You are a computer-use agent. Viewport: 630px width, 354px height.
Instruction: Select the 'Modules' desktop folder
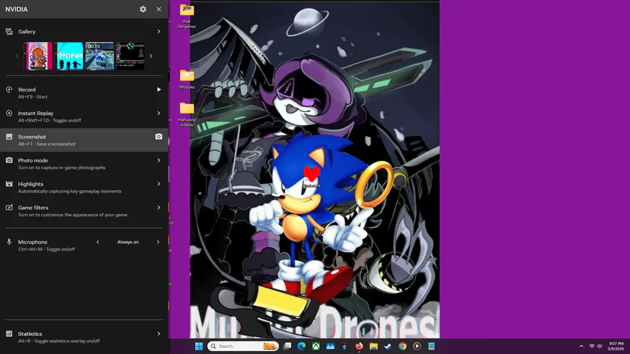pyautogui.click(x=187, y=79)
